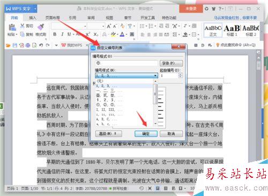Click the Print icon in quick access toolbar
The image size is (268, 196).
point(28,45)
